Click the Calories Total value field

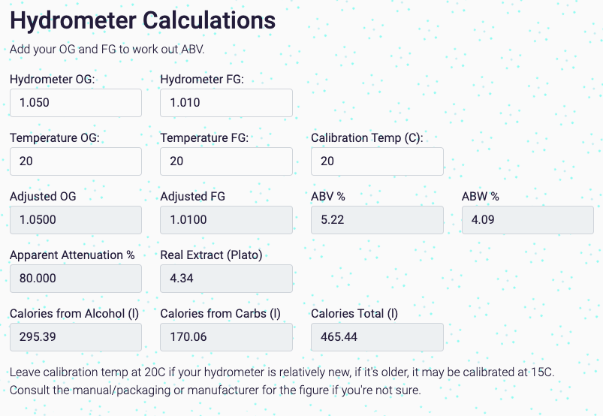click(x=377, y=337)
